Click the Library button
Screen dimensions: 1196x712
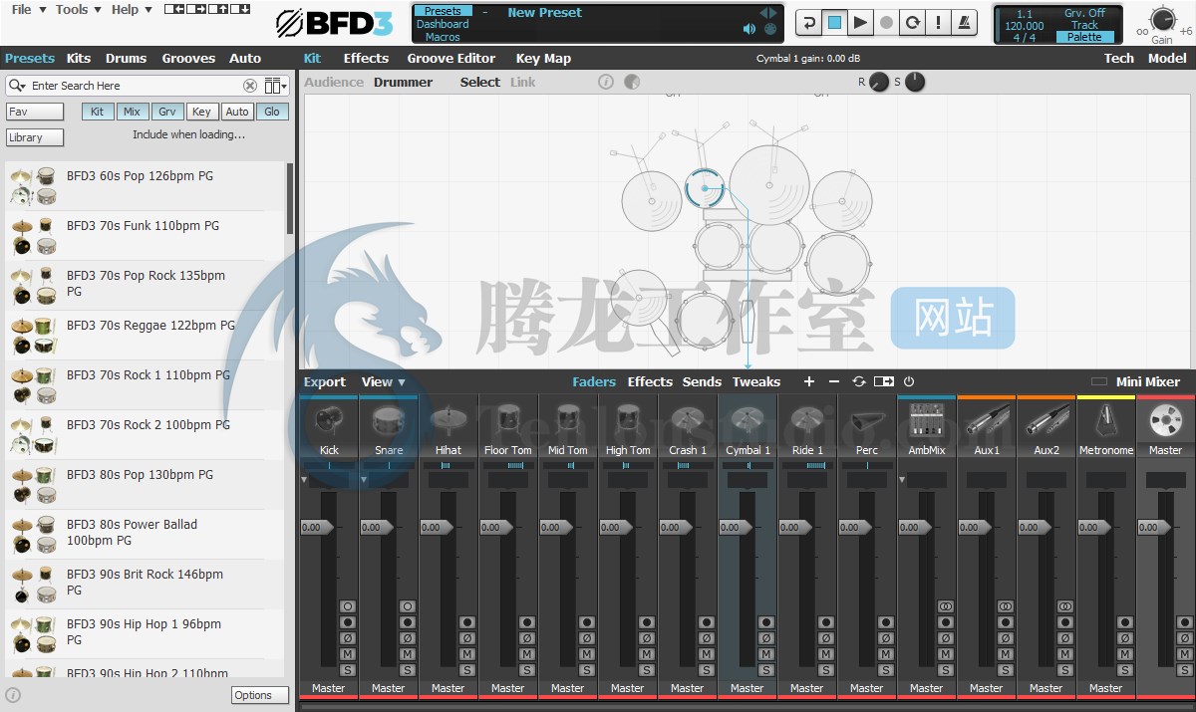(35, 137)
